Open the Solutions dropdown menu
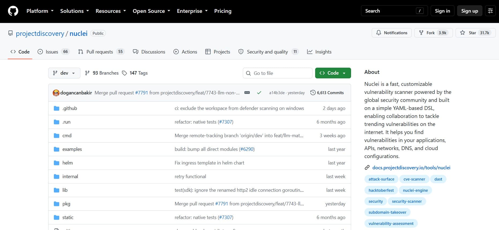The height and width of the screenshot is (230, 499). (x=75, y=11)
